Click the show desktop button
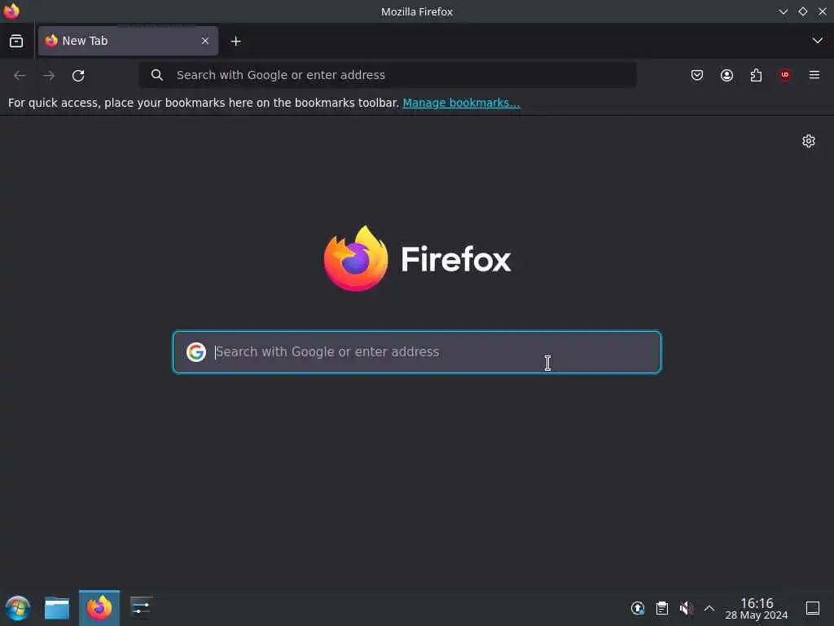The height and width of the screenshot is (626, 834). (x=812, y=608)
